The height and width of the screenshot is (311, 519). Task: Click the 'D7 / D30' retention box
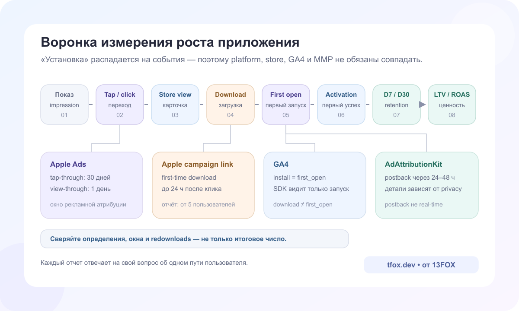pos(397,105)
